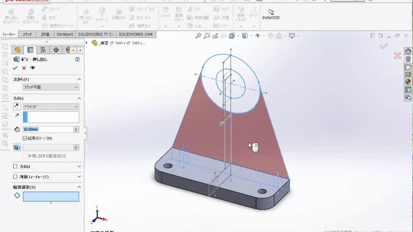
Task: Click Previous View icon in view toolbar
Action: point(215,36)
